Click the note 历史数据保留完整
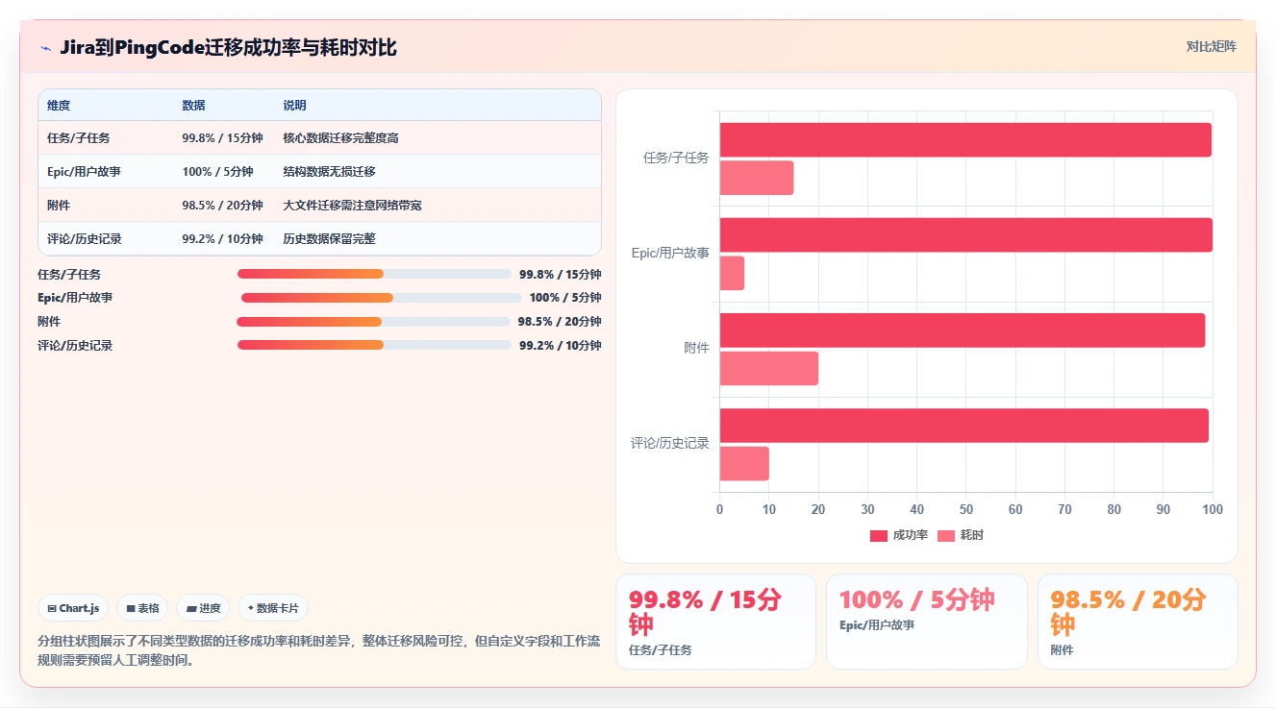This screenshot has width=1276, height=708. click(x=329, y=239)
